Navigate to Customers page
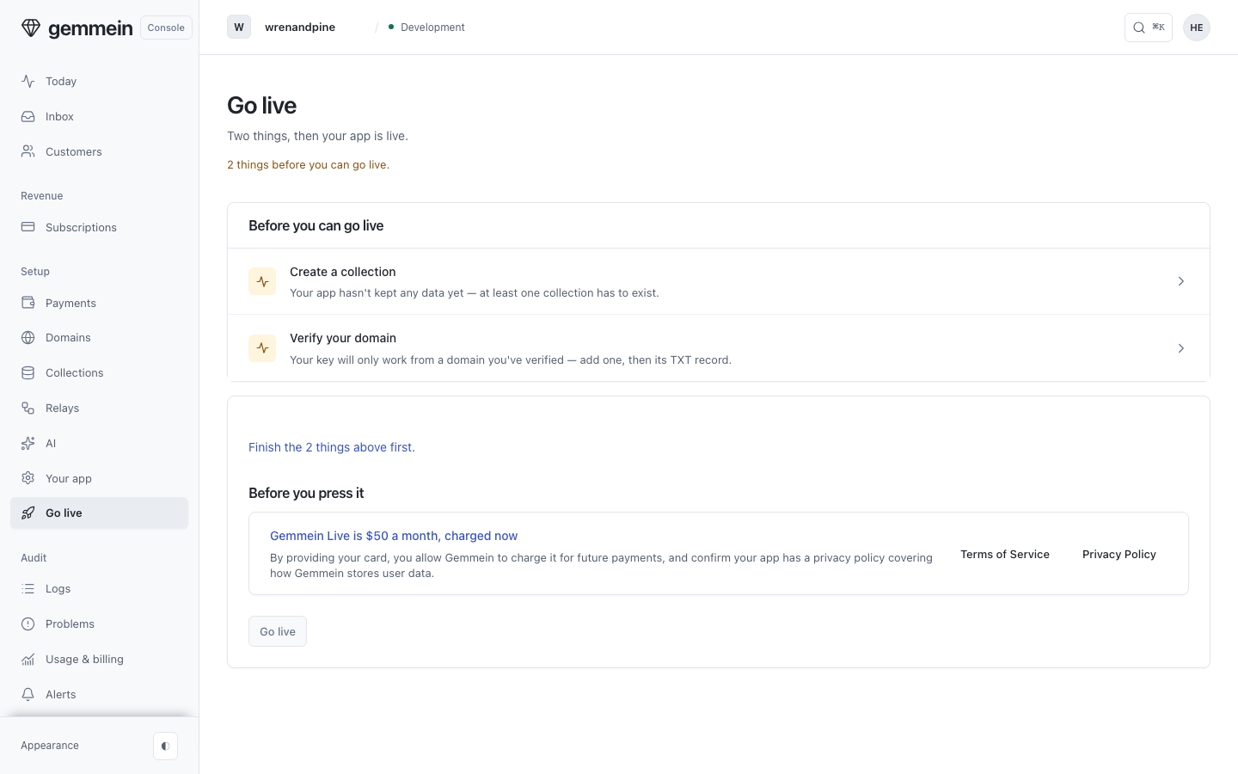 (99, 151)
